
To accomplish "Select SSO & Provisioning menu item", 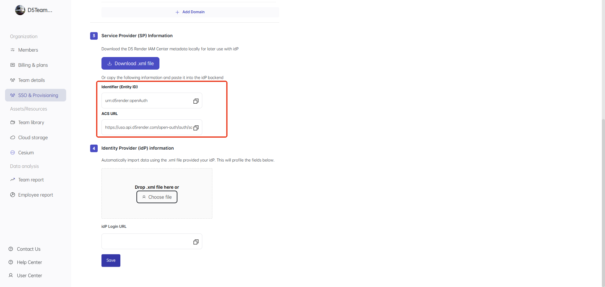I will [x=38, y=95].
